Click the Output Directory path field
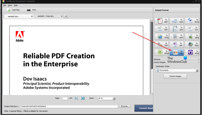This screenshot has width=202, height=115. click(x=69, y=106)
